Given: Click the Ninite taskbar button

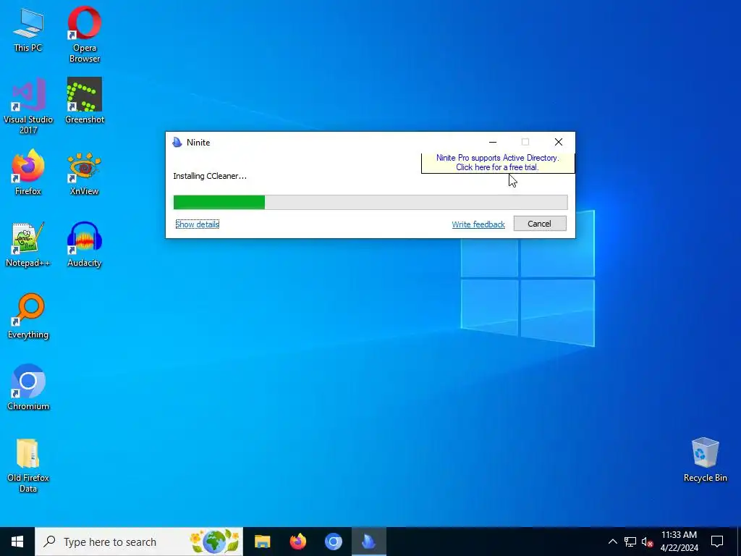Looking at the screenshot, I should pyautogui.click(x=368, y=542).
